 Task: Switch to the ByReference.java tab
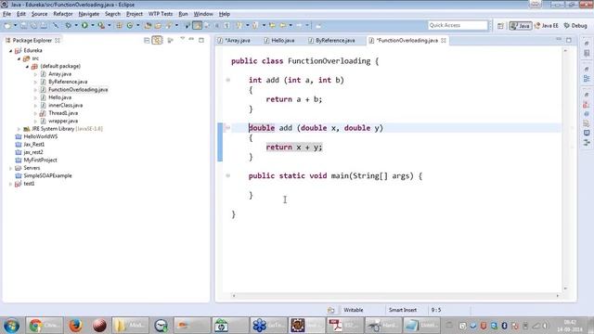tap(331, 40)
